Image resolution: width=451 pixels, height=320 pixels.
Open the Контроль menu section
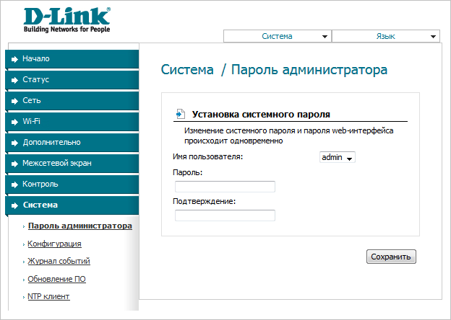pyautogui.click(x=72, y=184)
